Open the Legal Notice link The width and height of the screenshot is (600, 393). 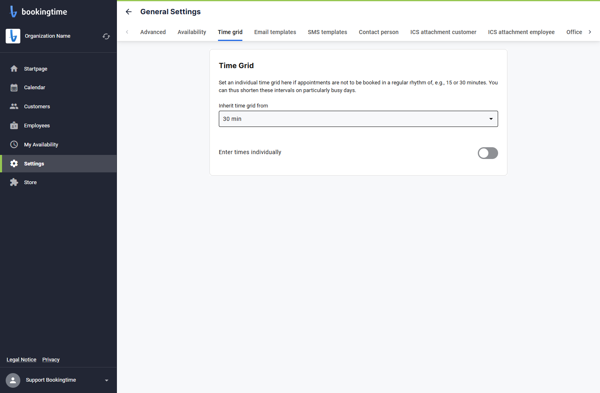click(22, 360)
